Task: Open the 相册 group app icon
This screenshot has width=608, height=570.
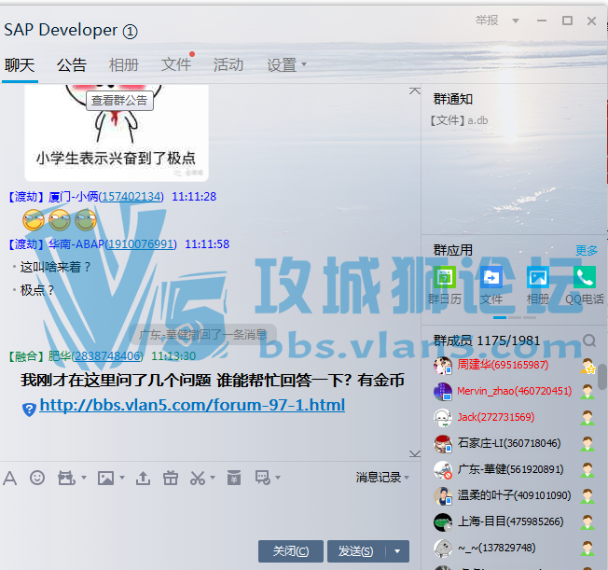Action: [538, 277]
